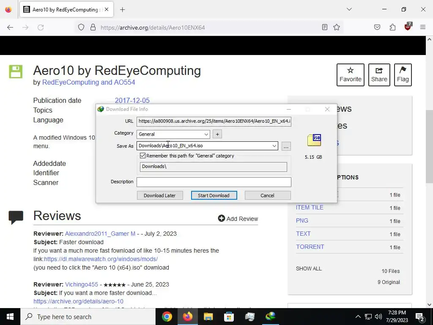
Task: Close the Aero10 browser tab
Action: (107, 9)
